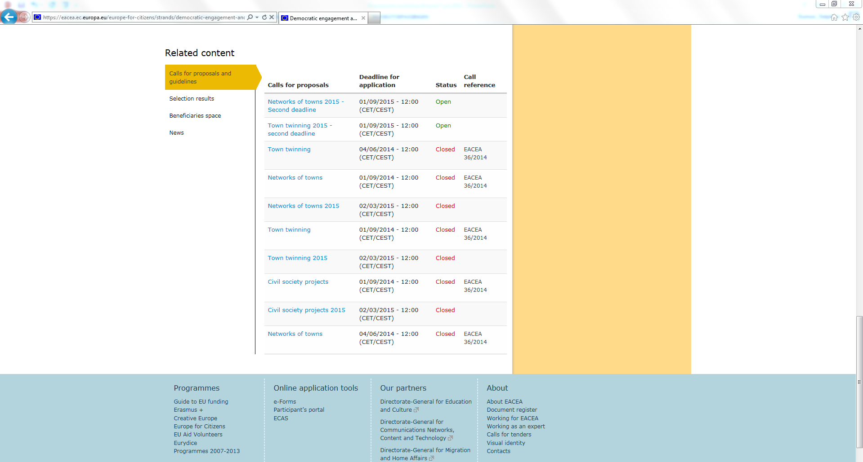Click the browser Home icon
This screenshot has width=863, height=462.
point(834,18)
